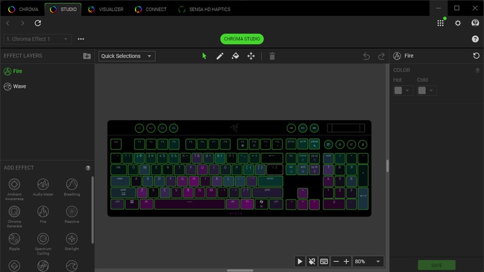Toggle the keyboard device view button
The image size is (484, 272).
[x=324, y=261]
